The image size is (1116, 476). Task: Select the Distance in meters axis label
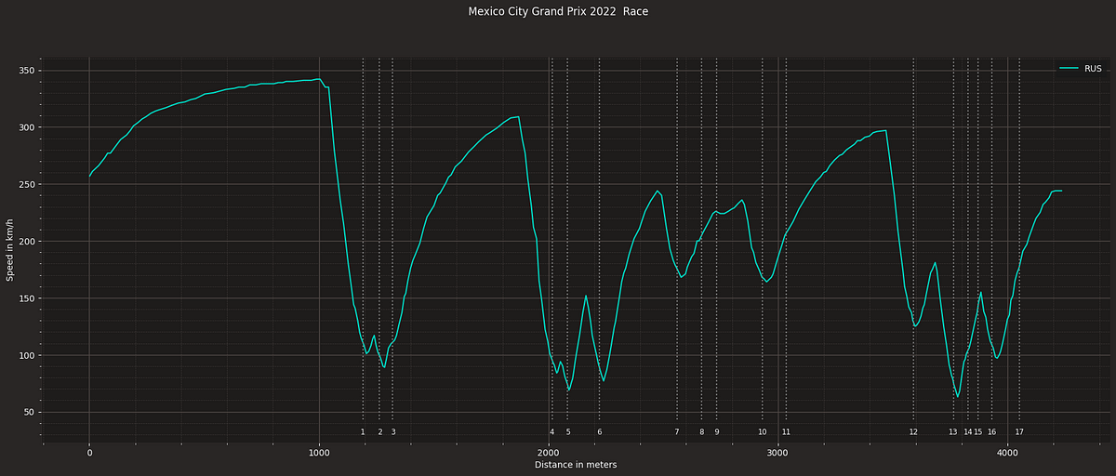pos(576,464)
